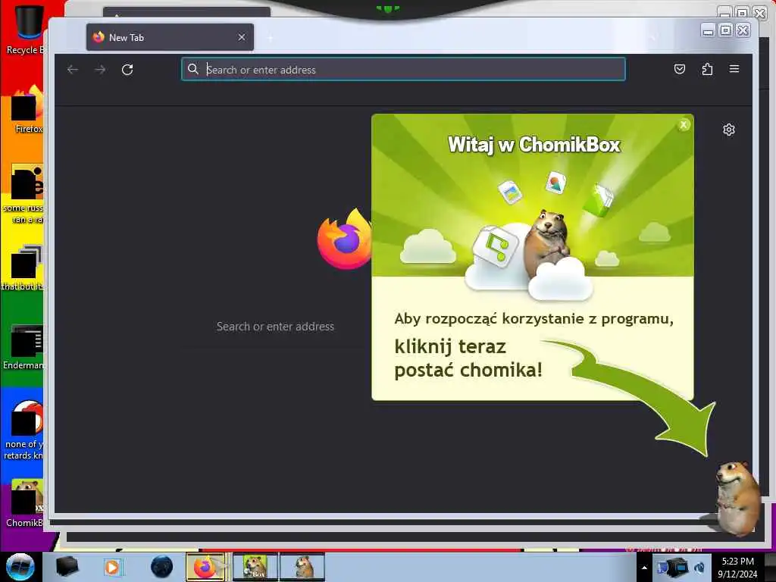Open the Enderman desktop icon
Screen dimensions: 776x582
(23, 347)
